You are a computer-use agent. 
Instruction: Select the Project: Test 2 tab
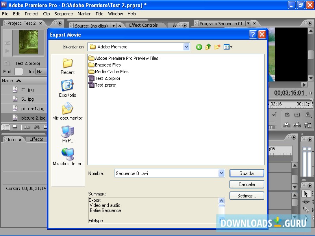22,23
